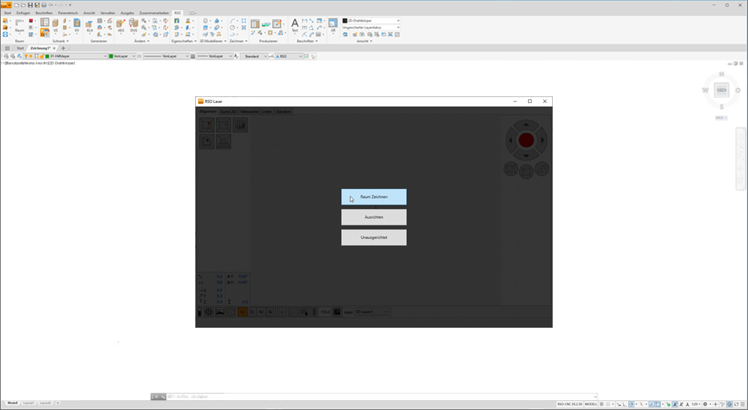Toggle MODELL space button in status bar
Screen dimensions: 748x410
pyautogui.click(x=591, y=404)
